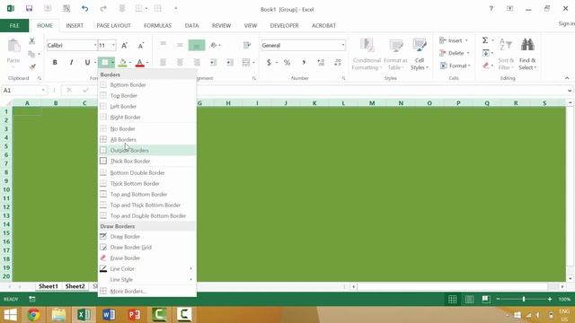Open Word from the Windows taskbar
The image size is (575, 323).
[x=109, y=315]
